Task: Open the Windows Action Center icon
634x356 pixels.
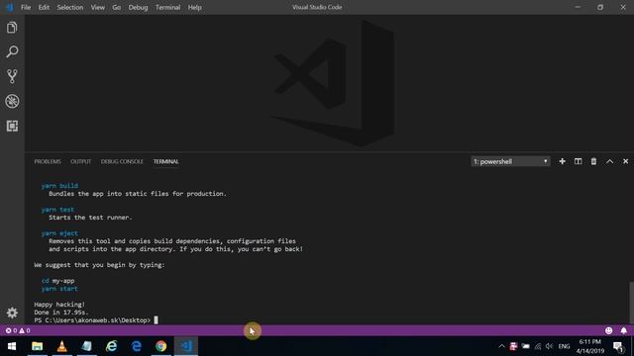Action: [x=618, y=346]
